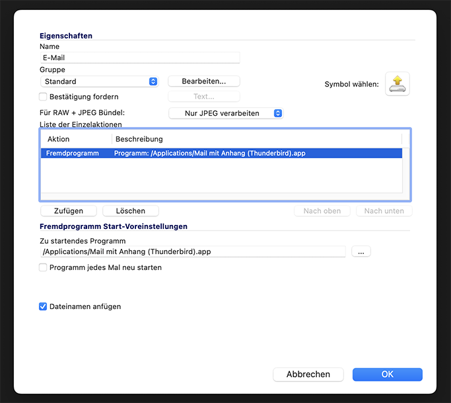This screenshot has width=451, height=403.
Task: Open the Nur JPEG verarbeiten dropdown
Action: coord(226,113)
